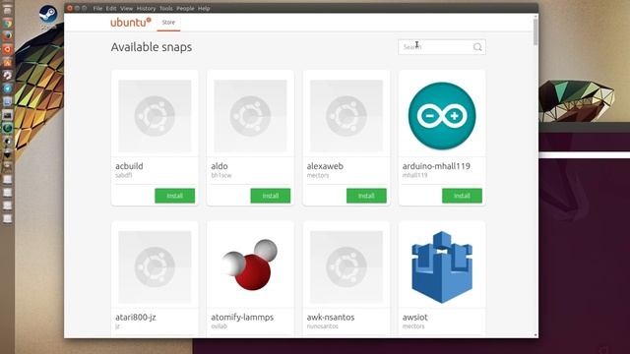Viewport: 630px width, 354px height.
Task: Open the Help menu
Action: point(204,8)
